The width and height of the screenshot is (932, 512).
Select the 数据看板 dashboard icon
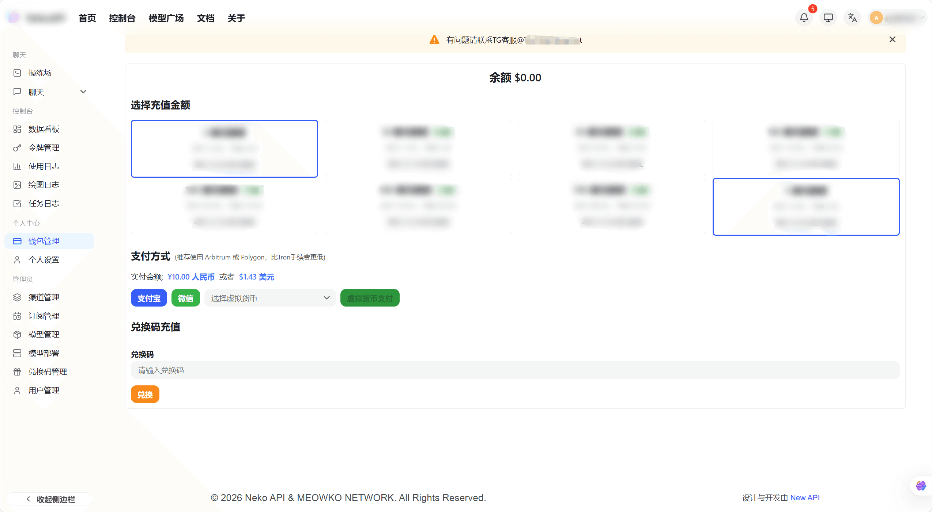pos(43,129)
